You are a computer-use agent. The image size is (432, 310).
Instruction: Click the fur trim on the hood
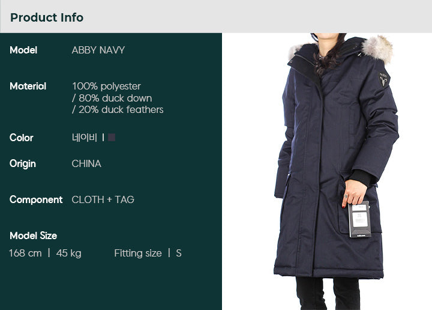pos(377,49)
